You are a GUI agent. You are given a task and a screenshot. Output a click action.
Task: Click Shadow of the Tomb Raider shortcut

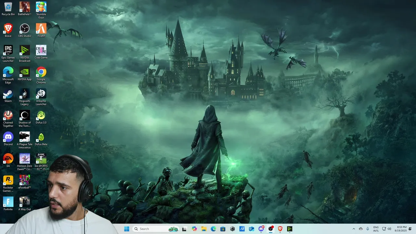click(x=25, y=119)
